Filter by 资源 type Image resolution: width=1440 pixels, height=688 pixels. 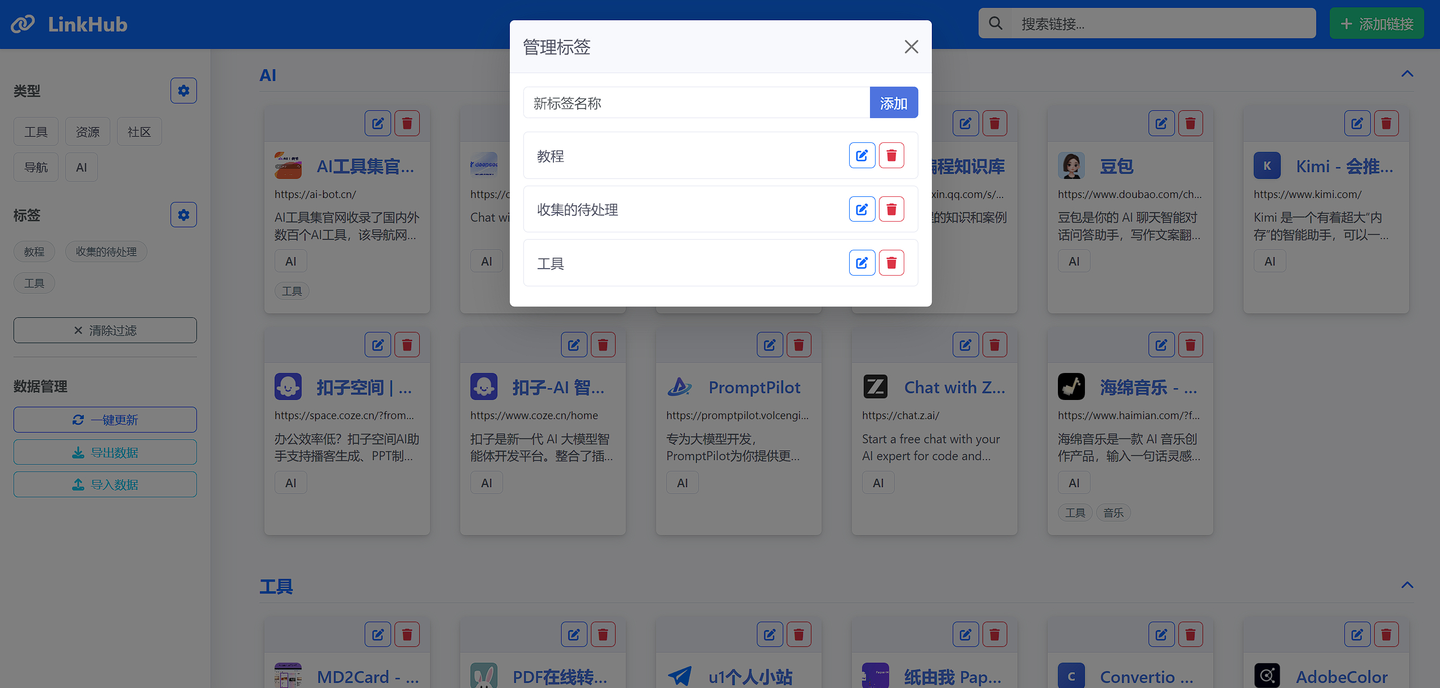coord(88,132)
